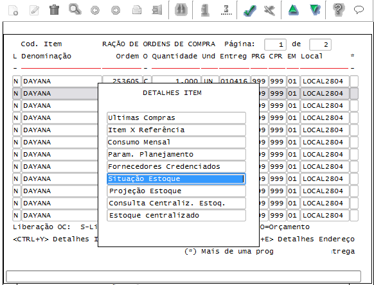Click the speech bubble comment icon

[359, 10]
